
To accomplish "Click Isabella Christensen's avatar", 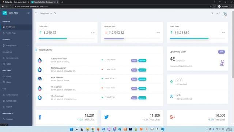I will pyautogui.click(x=40, y=60).
